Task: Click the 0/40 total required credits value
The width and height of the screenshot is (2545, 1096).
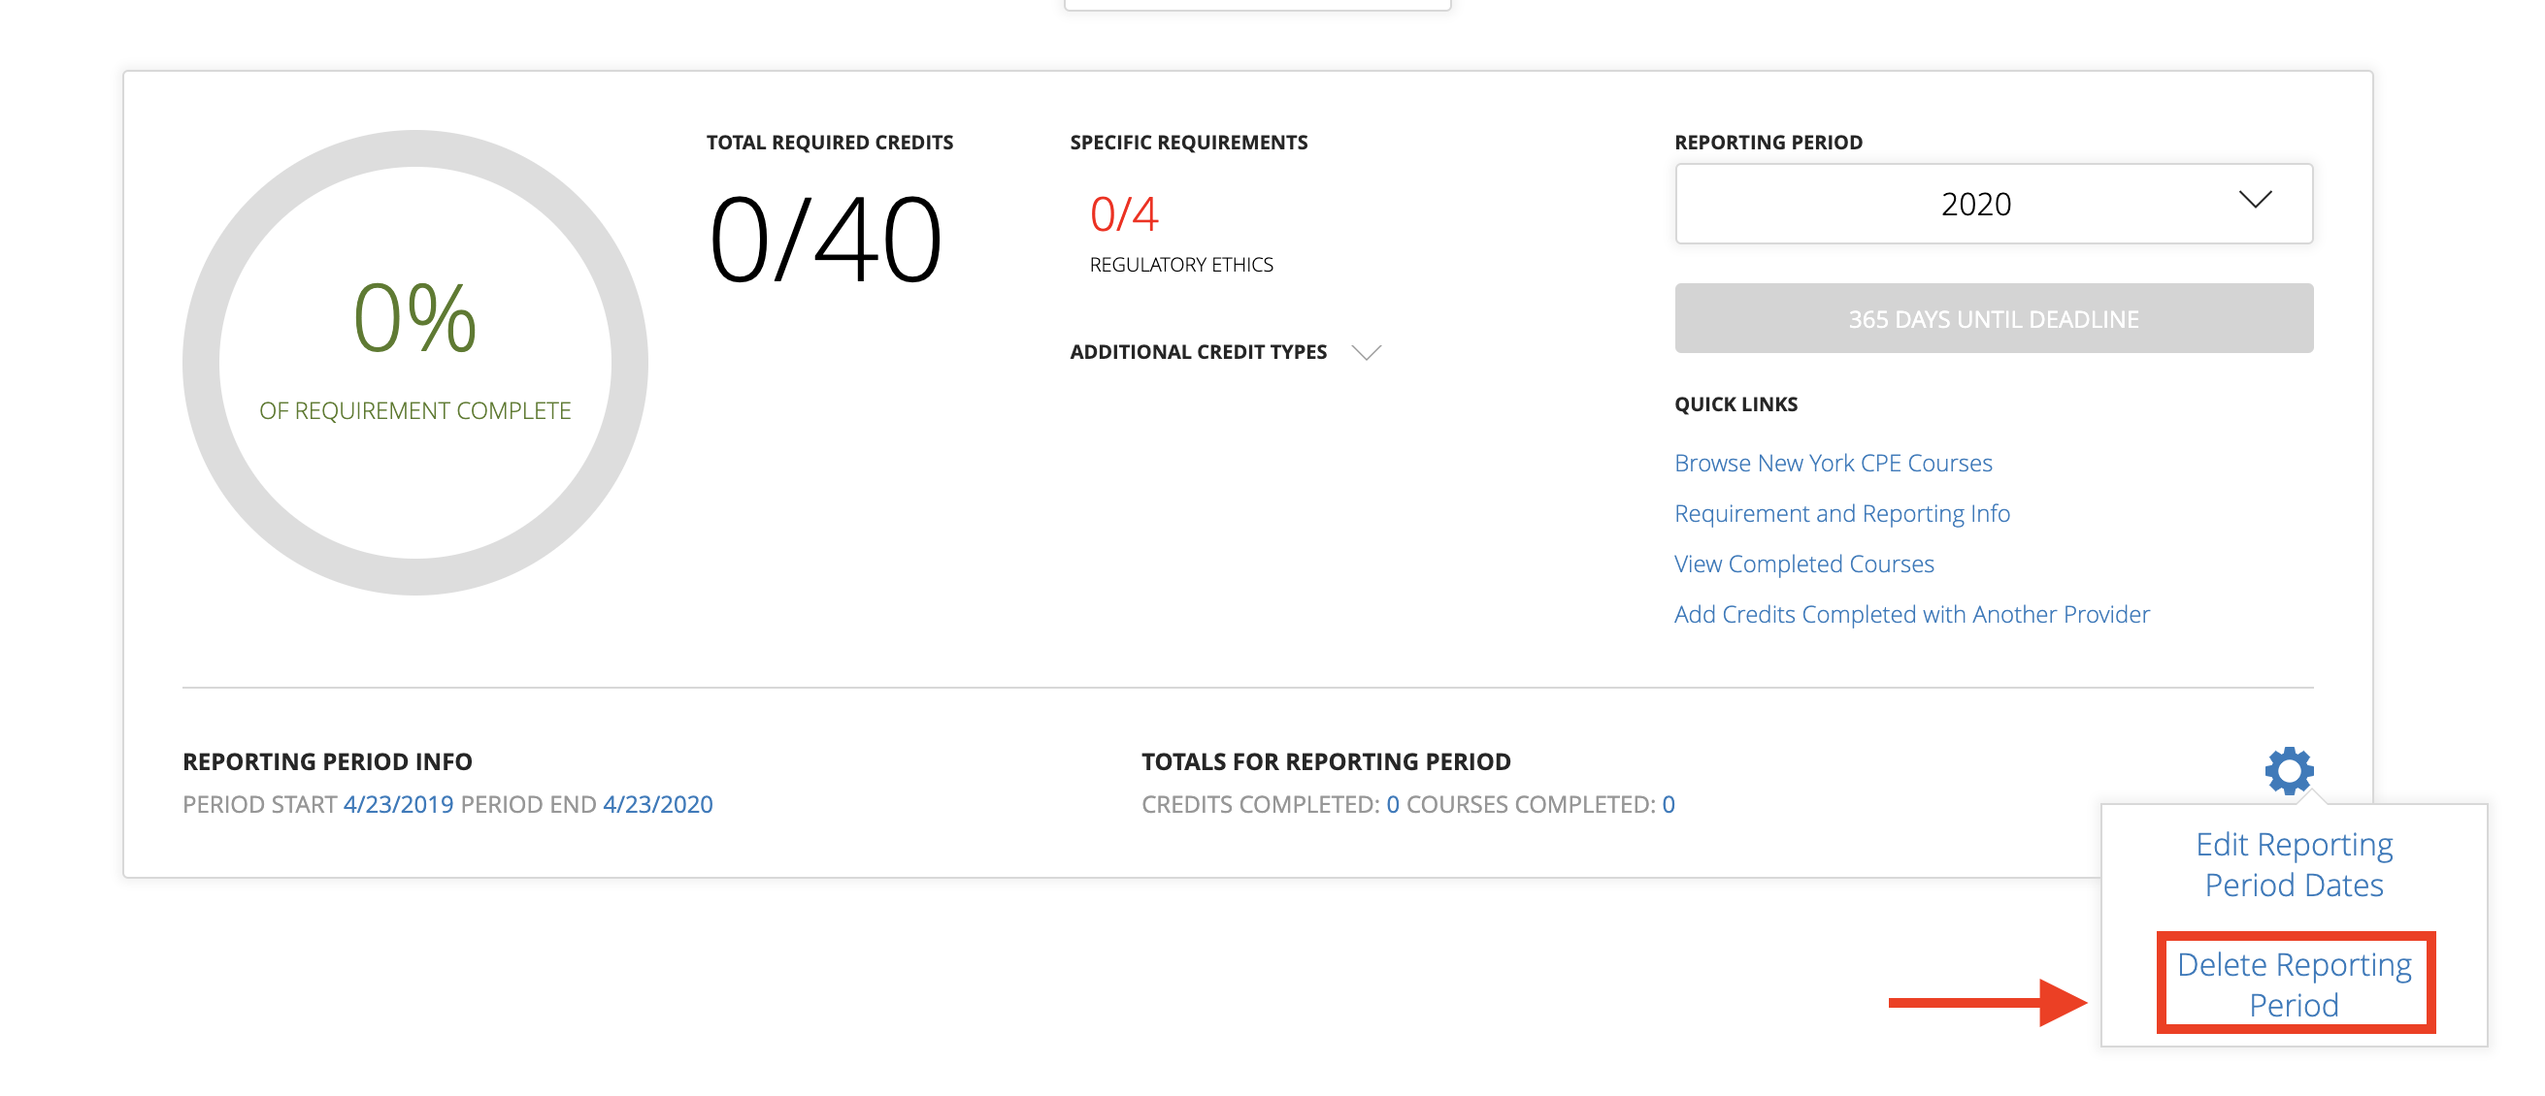Action: click(x=825, y=238)
